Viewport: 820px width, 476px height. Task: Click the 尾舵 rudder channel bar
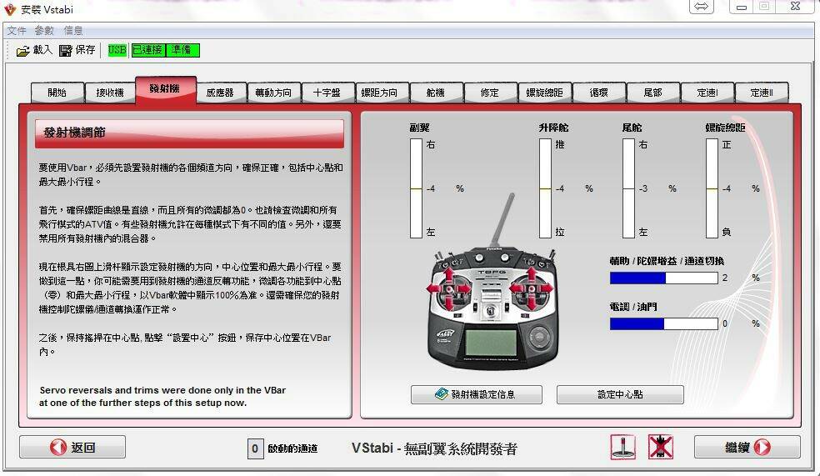[628, 188]
